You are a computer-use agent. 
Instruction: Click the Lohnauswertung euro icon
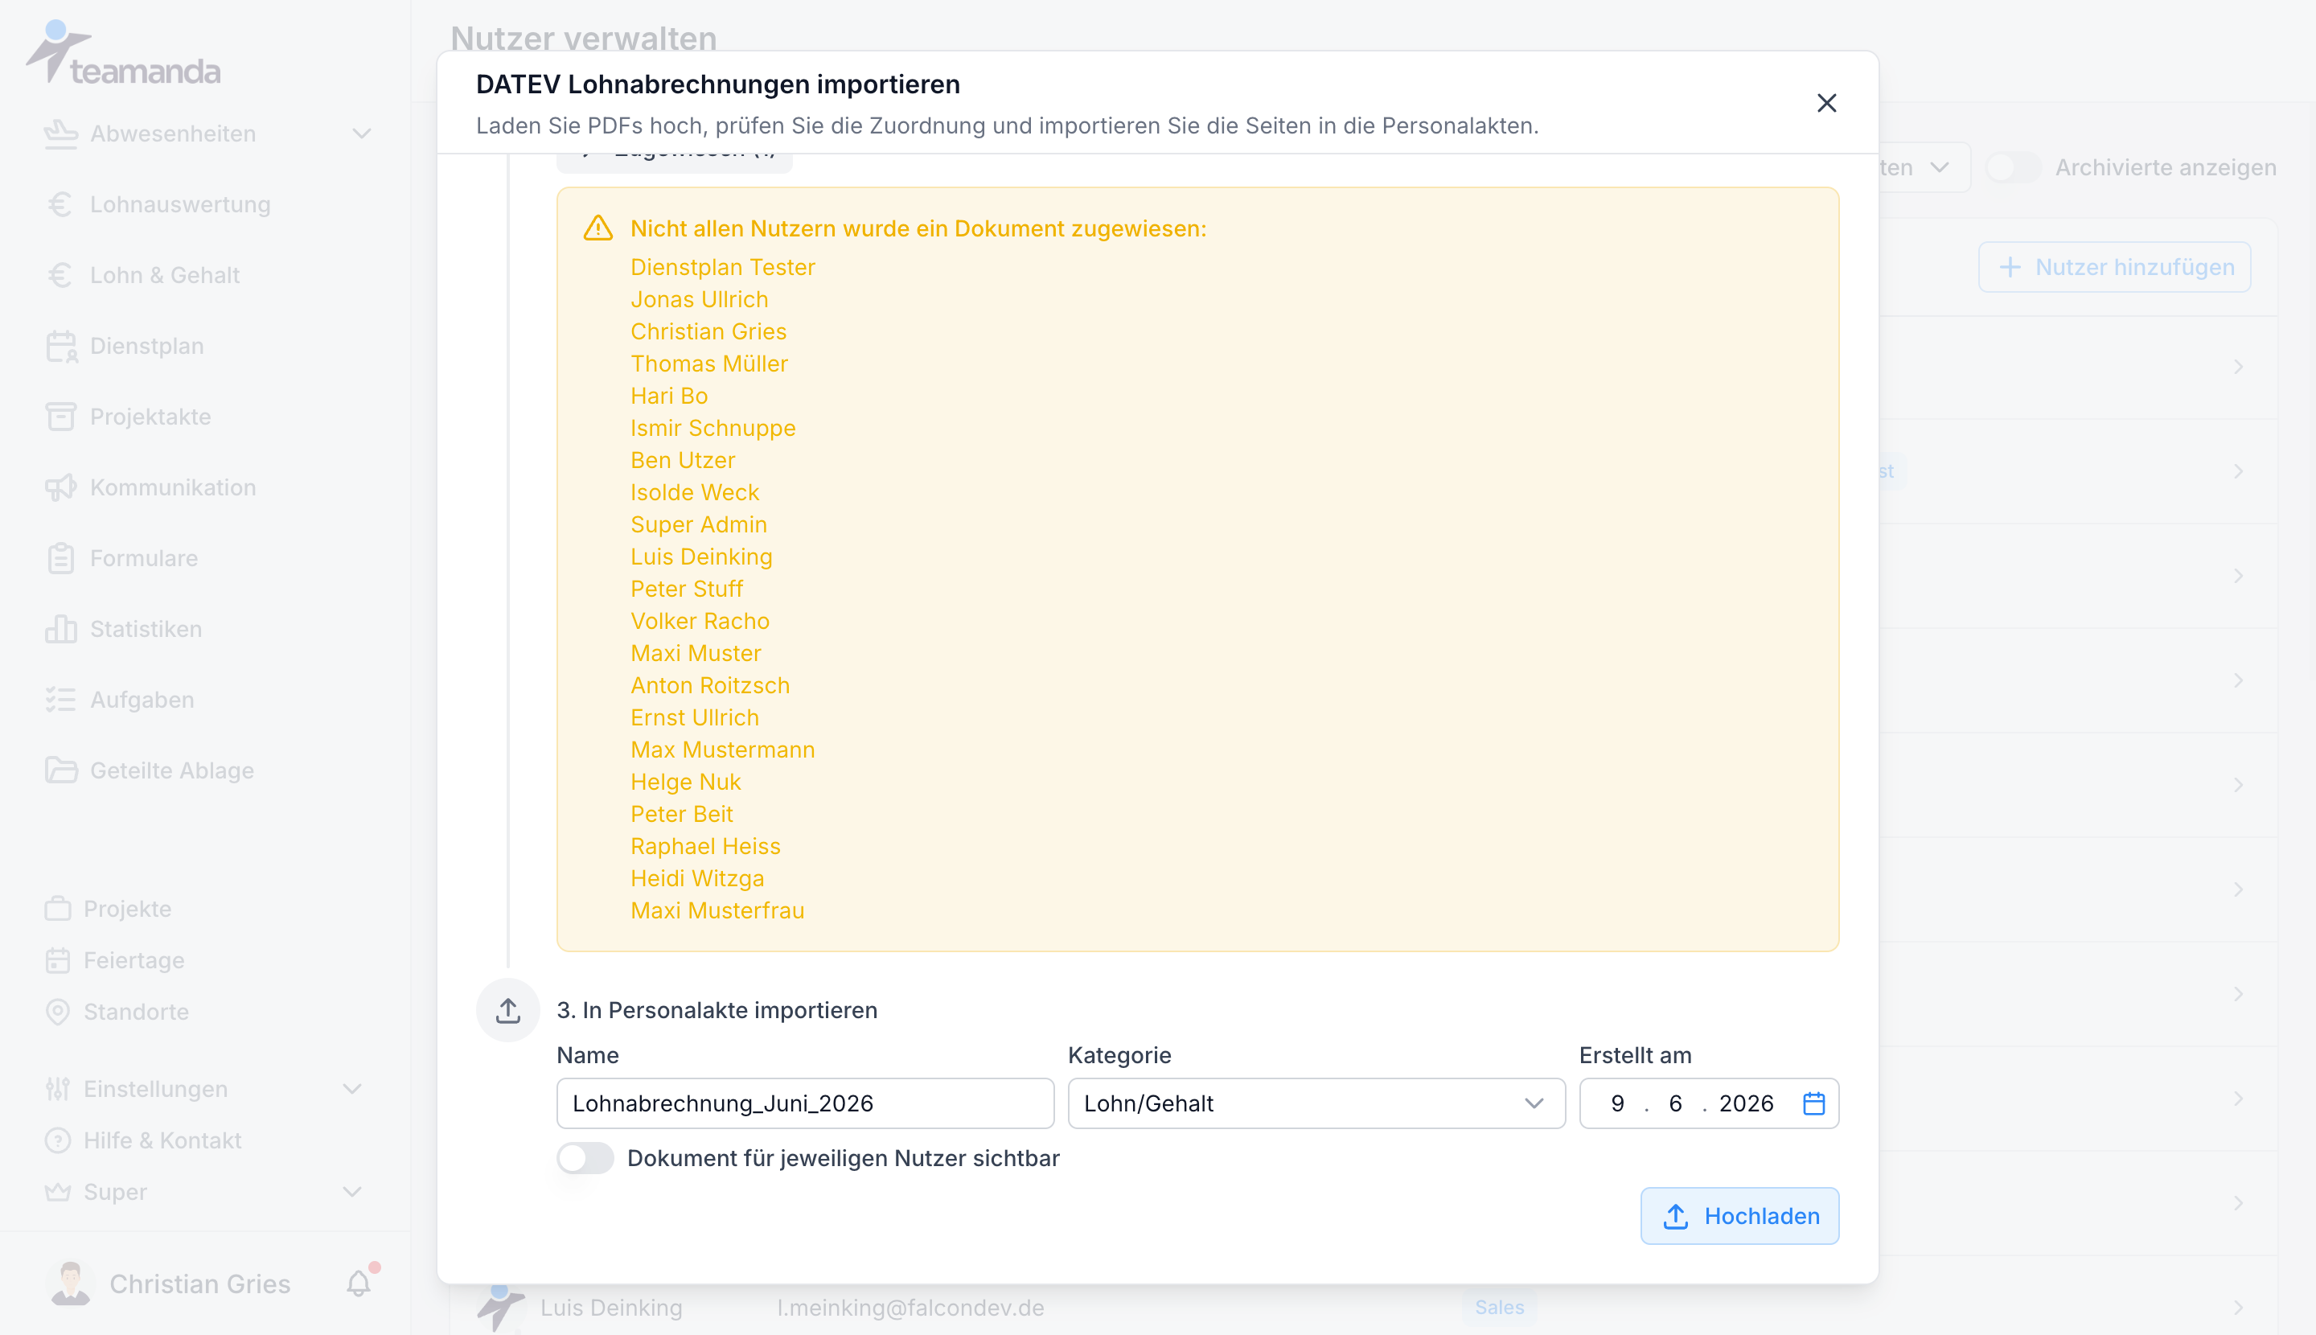pyautogui.click(x=60, y=204)
